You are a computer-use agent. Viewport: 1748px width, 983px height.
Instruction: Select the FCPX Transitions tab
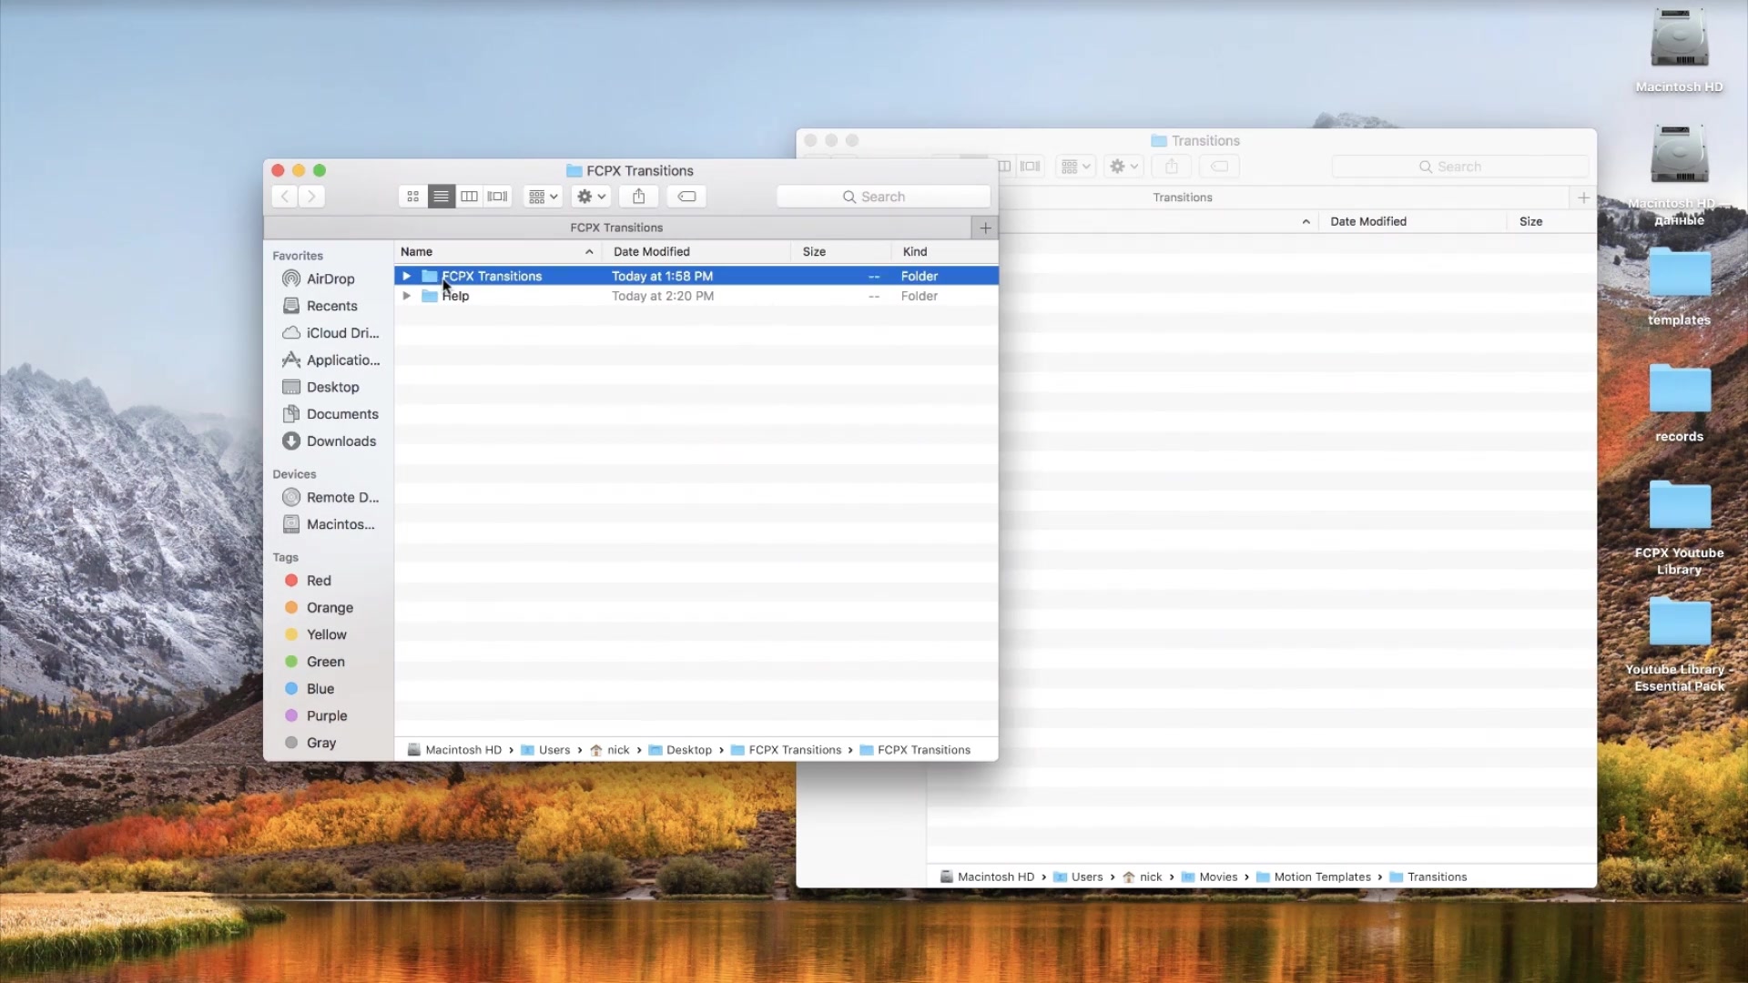pyautogui.click(x=616, y=228)
